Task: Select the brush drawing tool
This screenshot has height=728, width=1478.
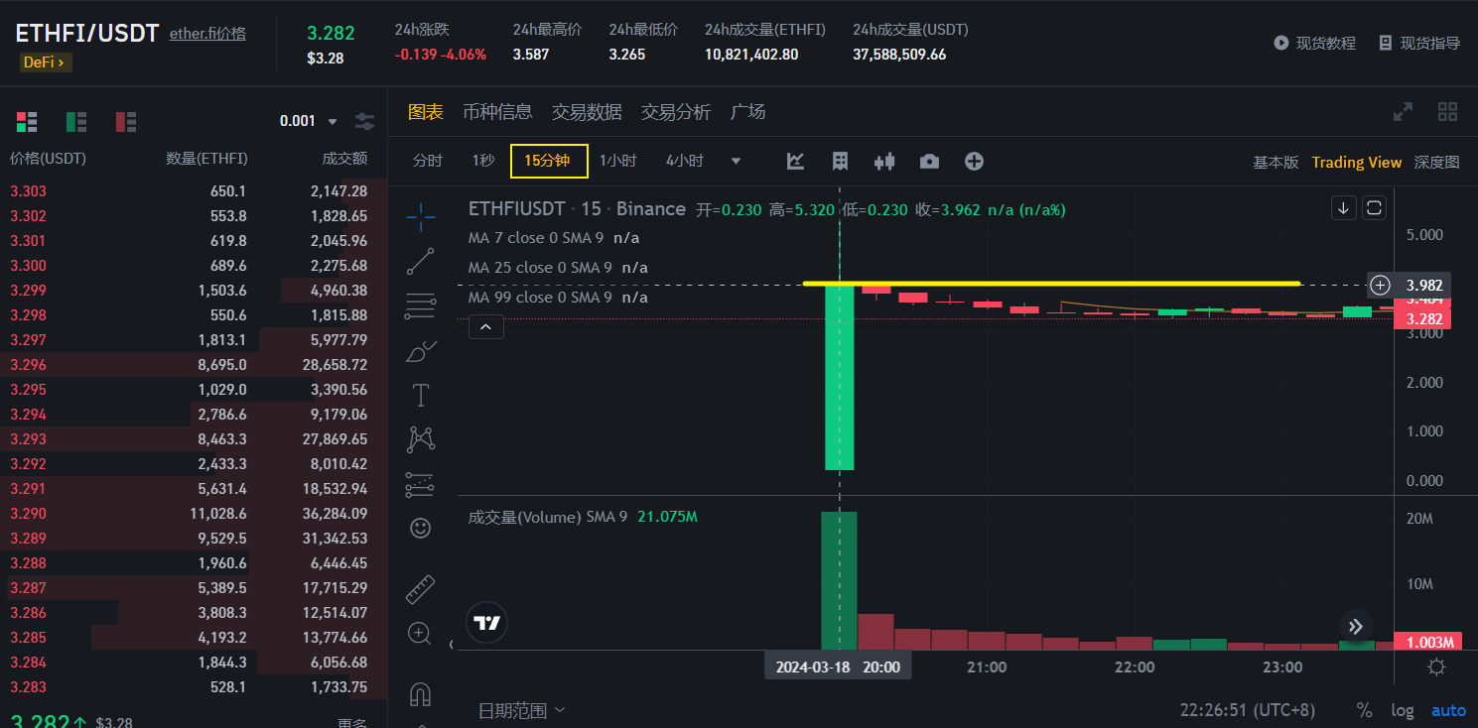Action: (421, 351)
